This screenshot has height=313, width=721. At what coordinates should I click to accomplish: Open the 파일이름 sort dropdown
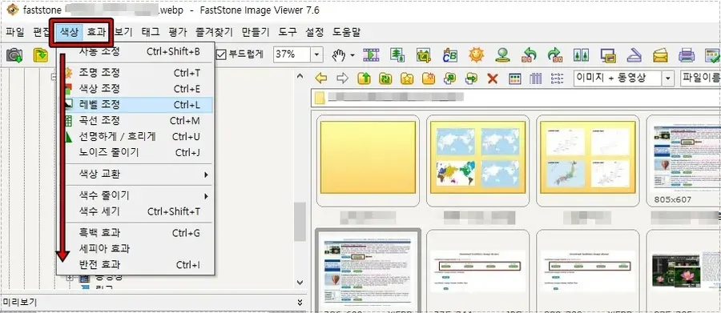(x=700, y=78)
